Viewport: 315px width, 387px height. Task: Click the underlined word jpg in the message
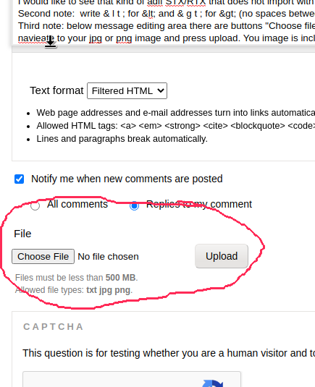[96, 38]
